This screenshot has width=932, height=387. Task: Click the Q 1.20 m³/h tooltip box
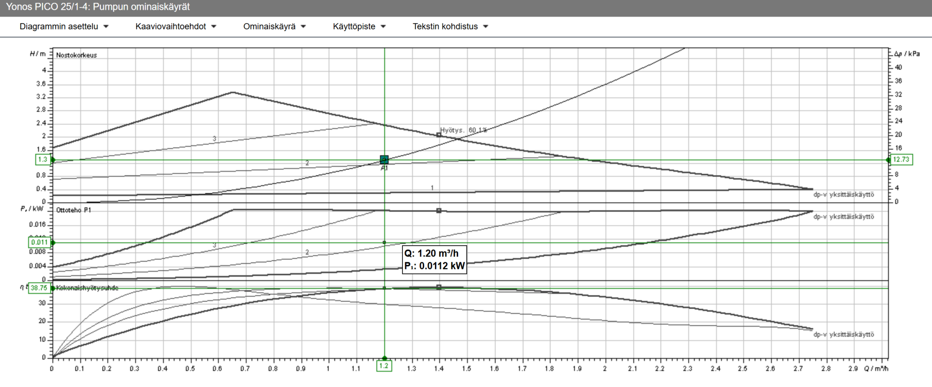point(434,260)
